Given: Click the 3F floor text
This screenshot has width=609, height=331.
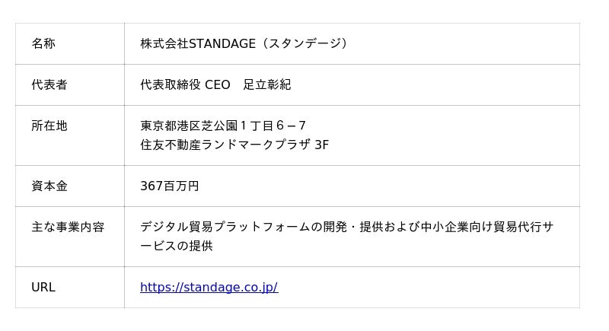Looking at the screenshot, I should pyautogui.click(x=321, y=145).
